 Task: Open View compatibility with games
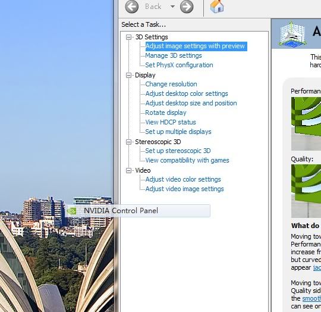[x=187, y=160]
